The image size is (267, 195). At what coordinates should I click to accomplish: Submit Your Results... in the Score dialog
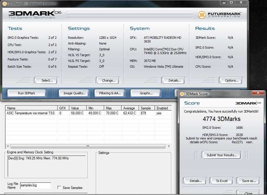(x=221, y=155)
